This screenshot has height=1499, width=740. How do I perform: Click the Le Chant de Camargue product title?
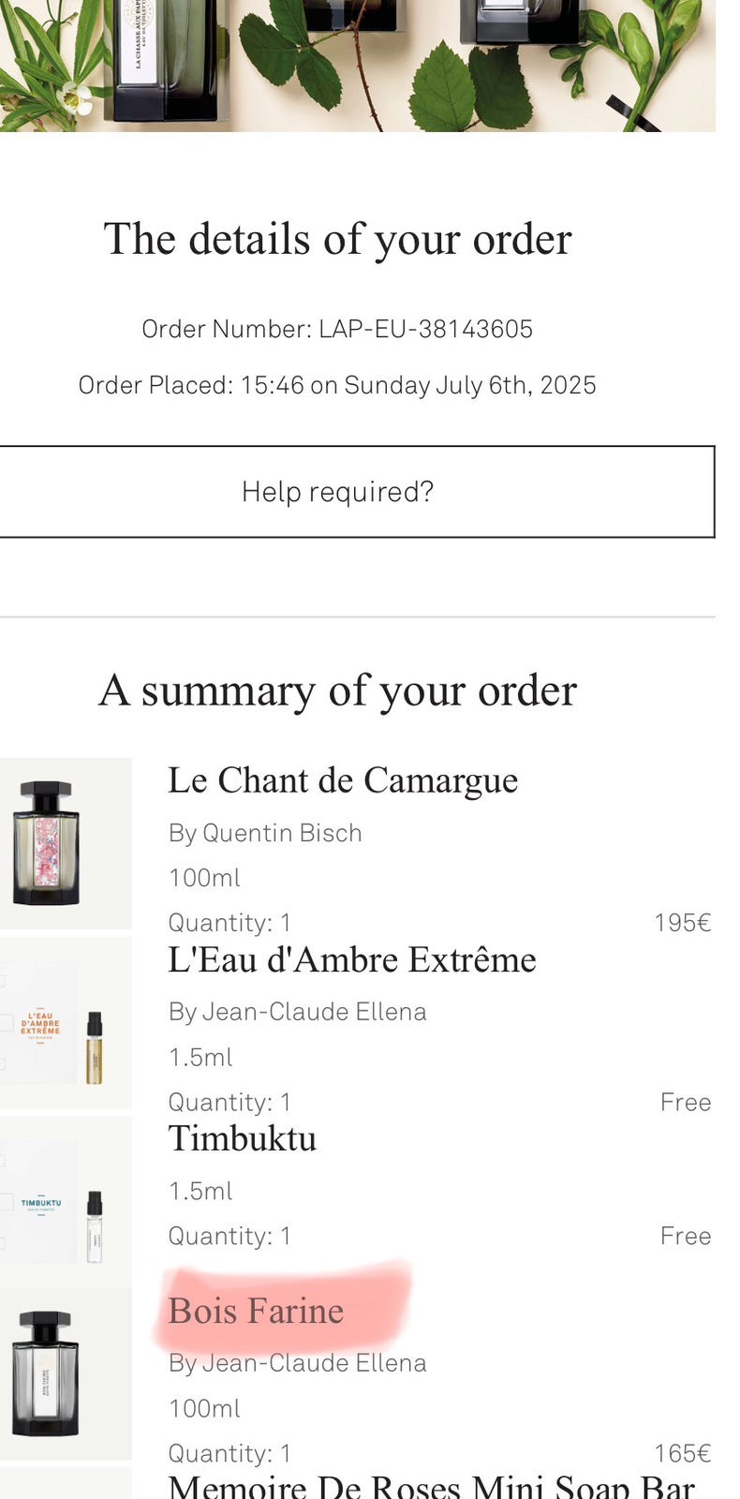click(342, 780)
